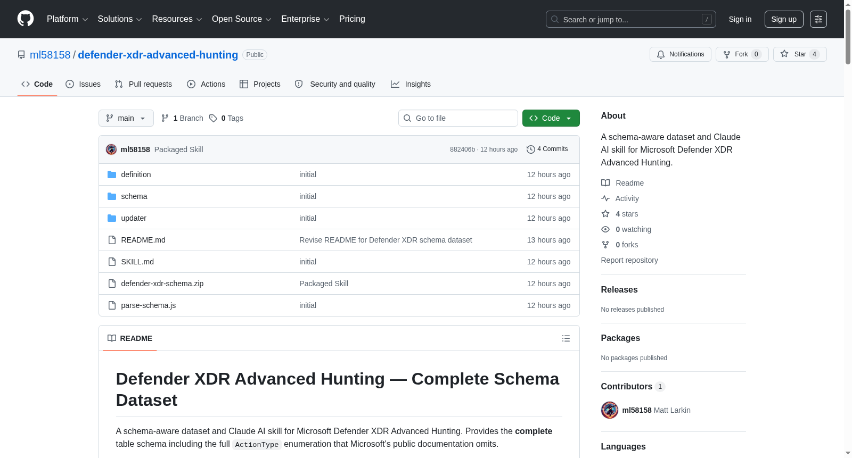Open the updater folder
Image resolution: width=852 pixels, height=458 pixels.
[x=134, y=218]
